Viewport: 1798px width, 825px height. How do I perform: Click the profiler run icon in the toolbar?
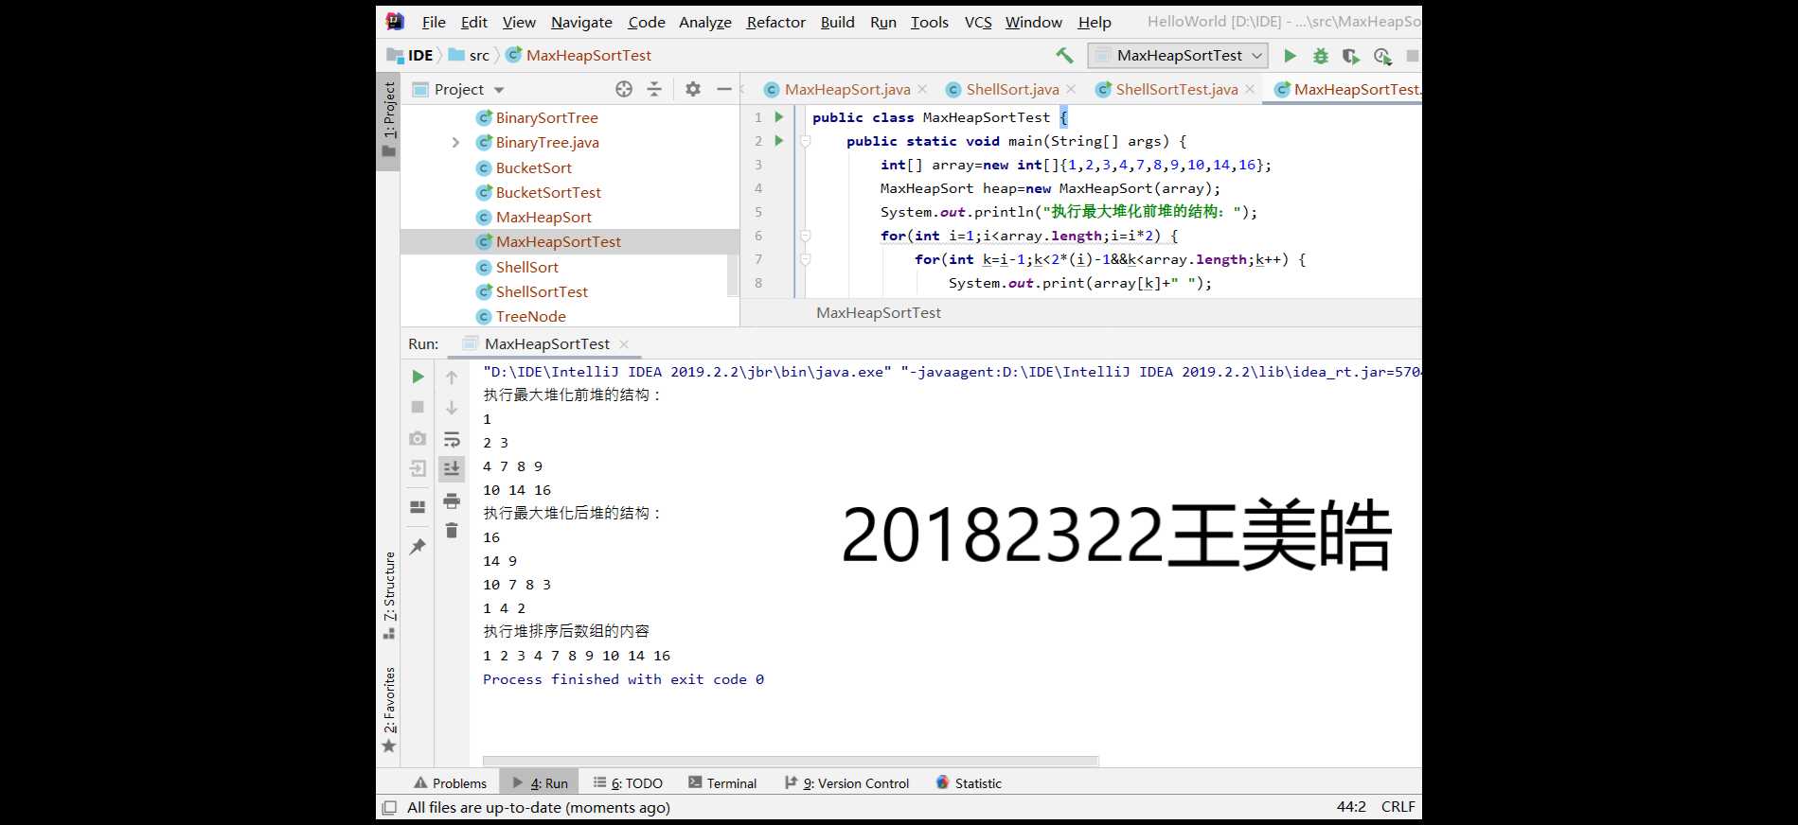pyautogui.click(x=1382, y=56)
